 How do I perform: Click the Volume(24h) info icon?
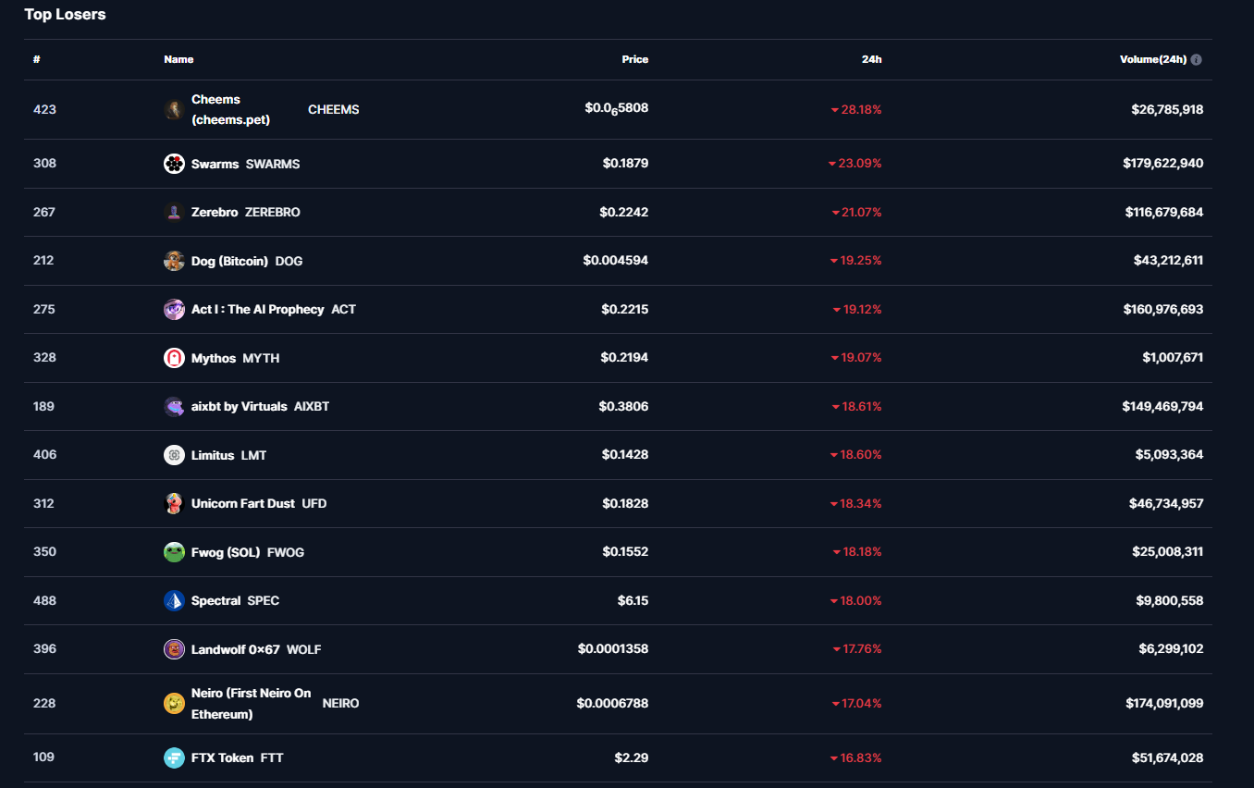(1196, 59)
